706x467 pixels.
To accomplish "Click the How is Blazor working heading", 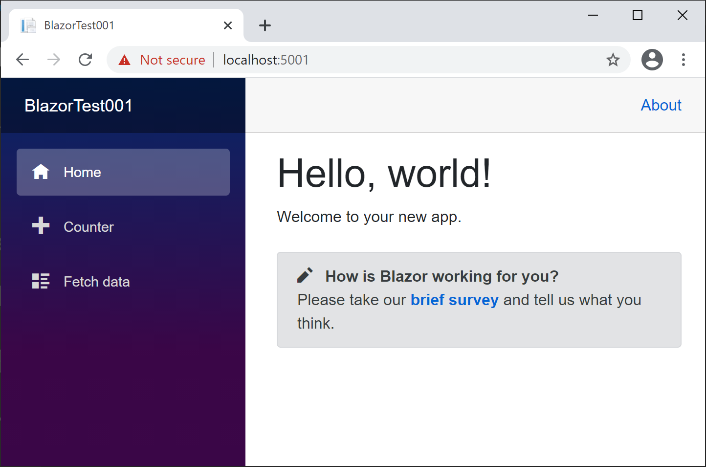I will click(x=442, y=276).
